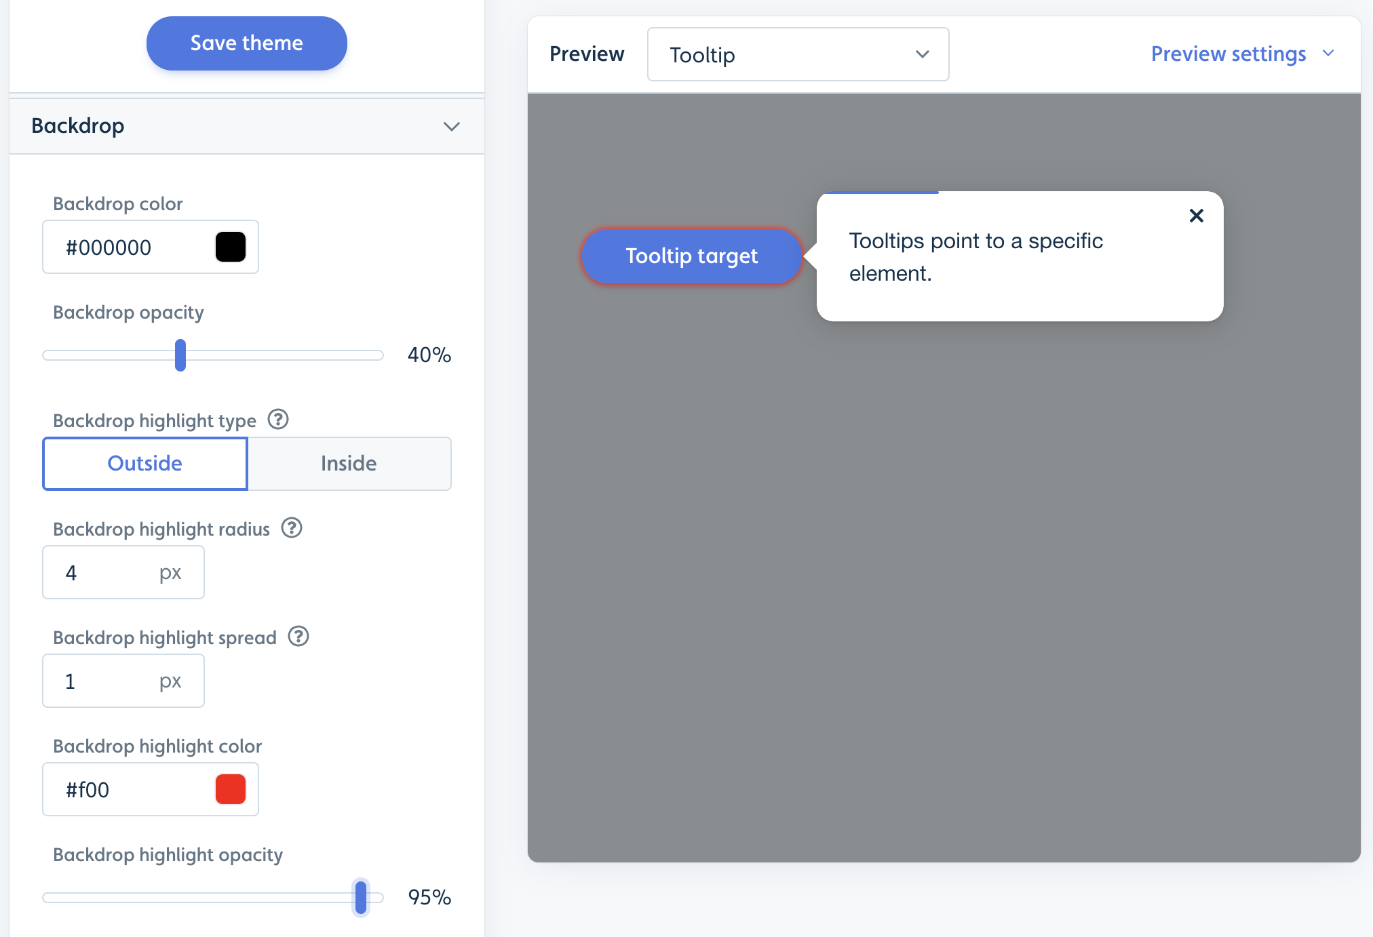1373x937 pixels.
Task: Click the Backdrop opacity slider handle
Action: coord(180,355)
